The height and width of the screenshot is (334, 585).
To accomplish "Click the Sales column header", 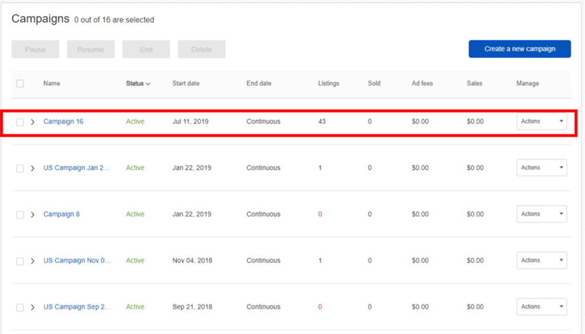I will pyautogui.click(x=475, y=84).
